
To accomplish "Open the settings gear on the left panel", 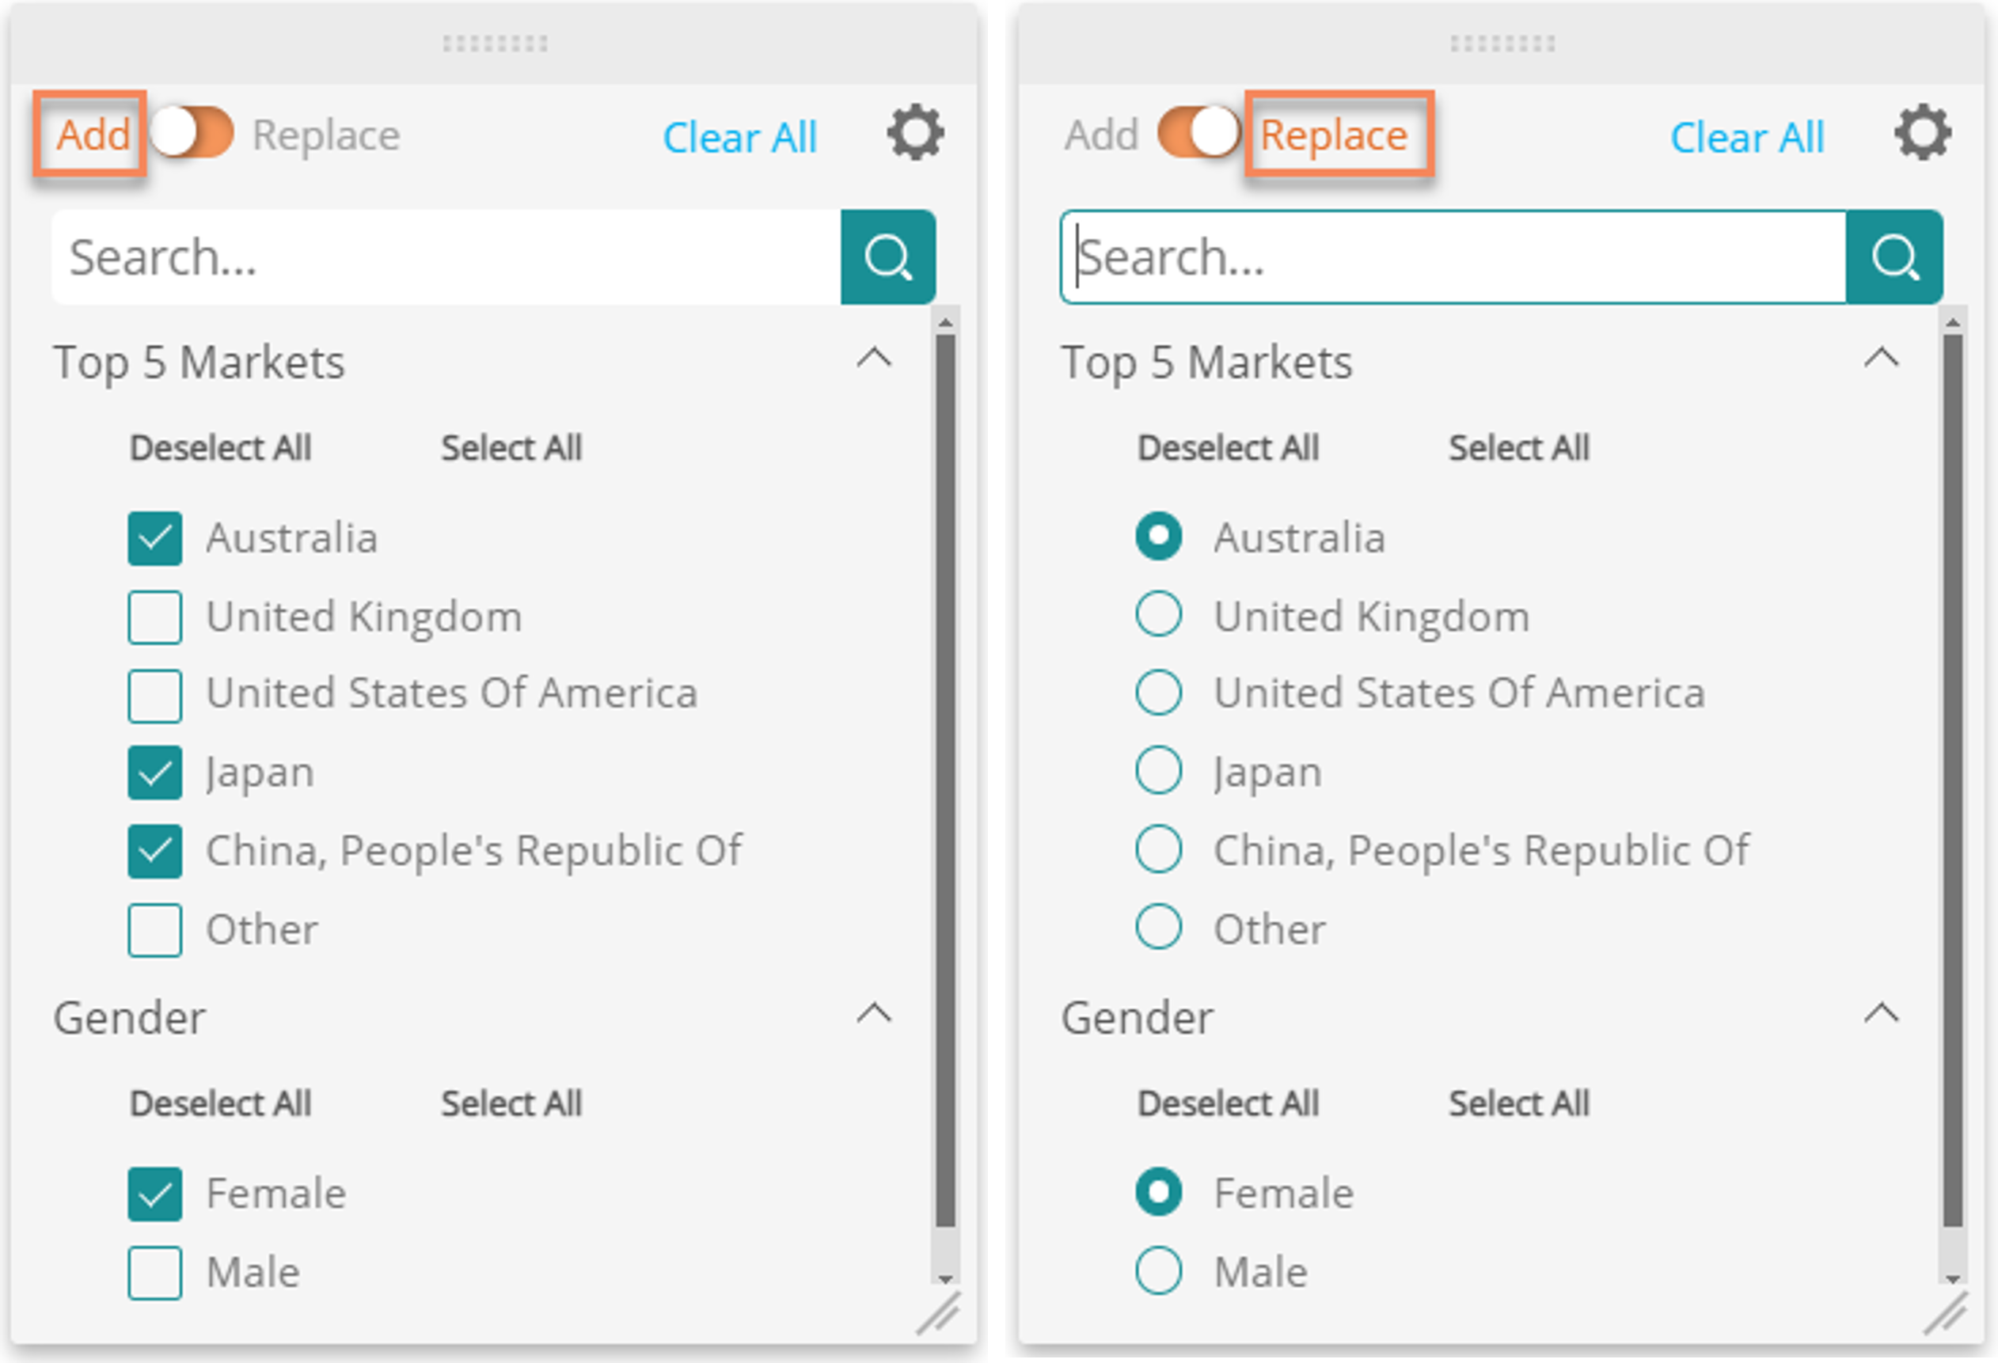I will 915,132.
